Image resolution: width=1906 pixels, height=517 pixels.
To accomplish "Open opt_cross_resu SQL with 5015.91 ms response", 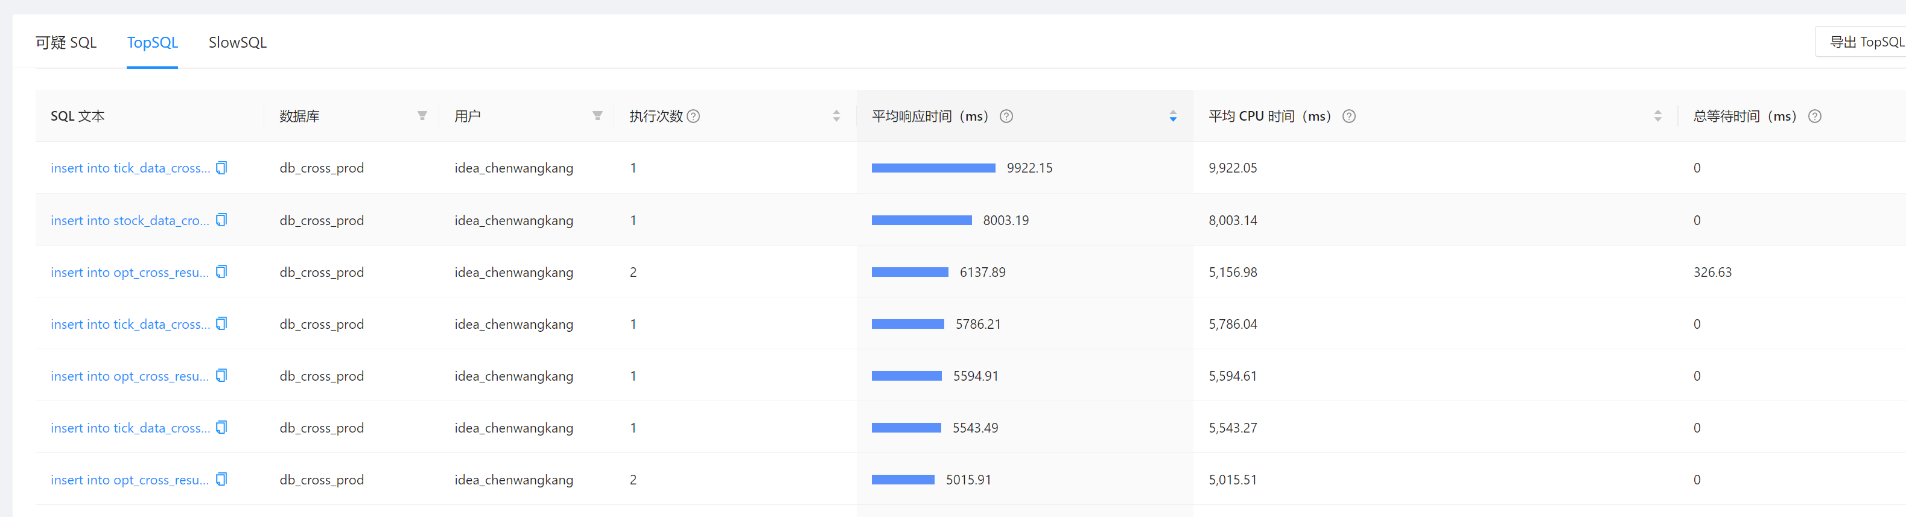I will (x=130, y=479).
